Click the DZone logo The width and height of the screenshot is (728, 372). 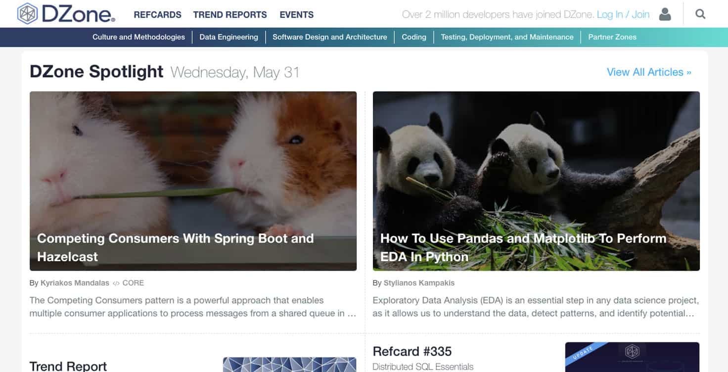[x=66, y=14]
